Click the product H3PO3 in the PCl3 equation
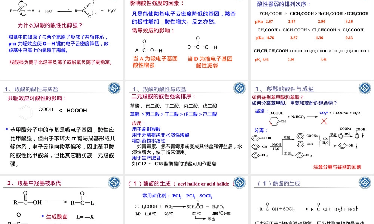The width and height of the screenshot is (374, 224). [218, 207]
